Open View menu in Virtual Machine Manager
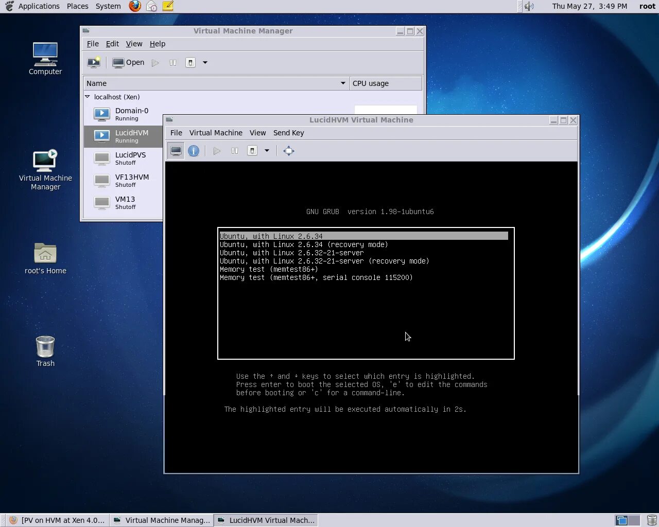This screenshot has width=659, height=527. click(134, 44)
